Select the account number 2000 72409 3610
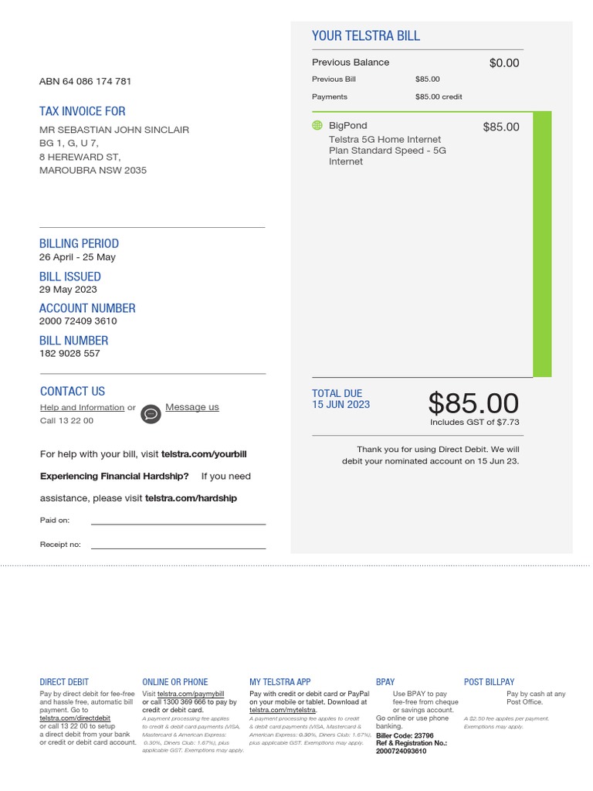Screen dimensions: 593x791 [x=78, y=321]
